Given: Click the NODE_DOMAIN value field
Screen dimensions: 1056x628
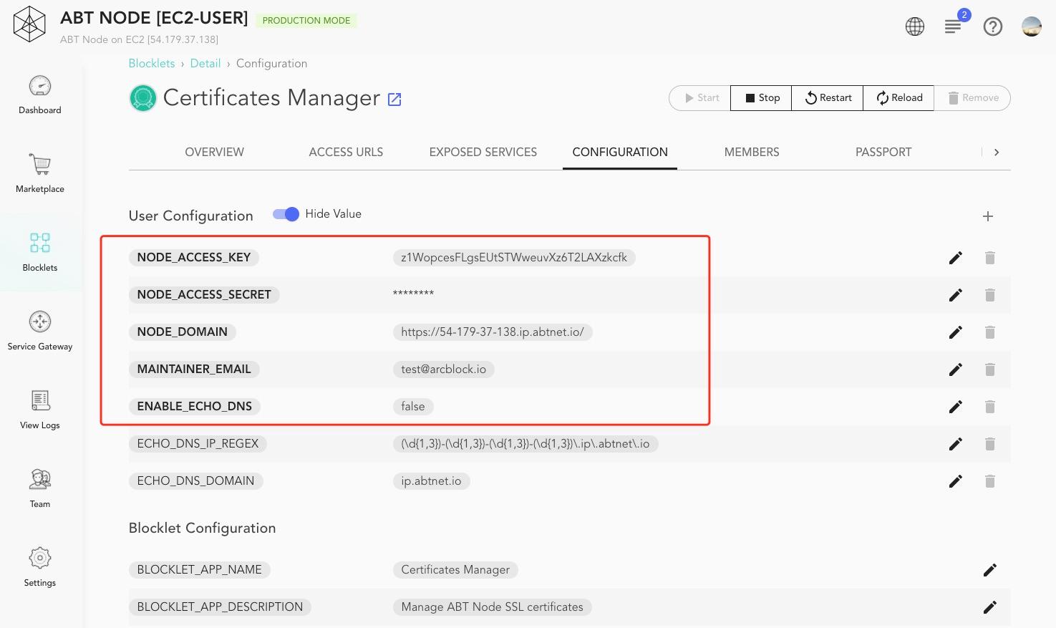Looking at the screenshot, I should click(x=493, y=332).
